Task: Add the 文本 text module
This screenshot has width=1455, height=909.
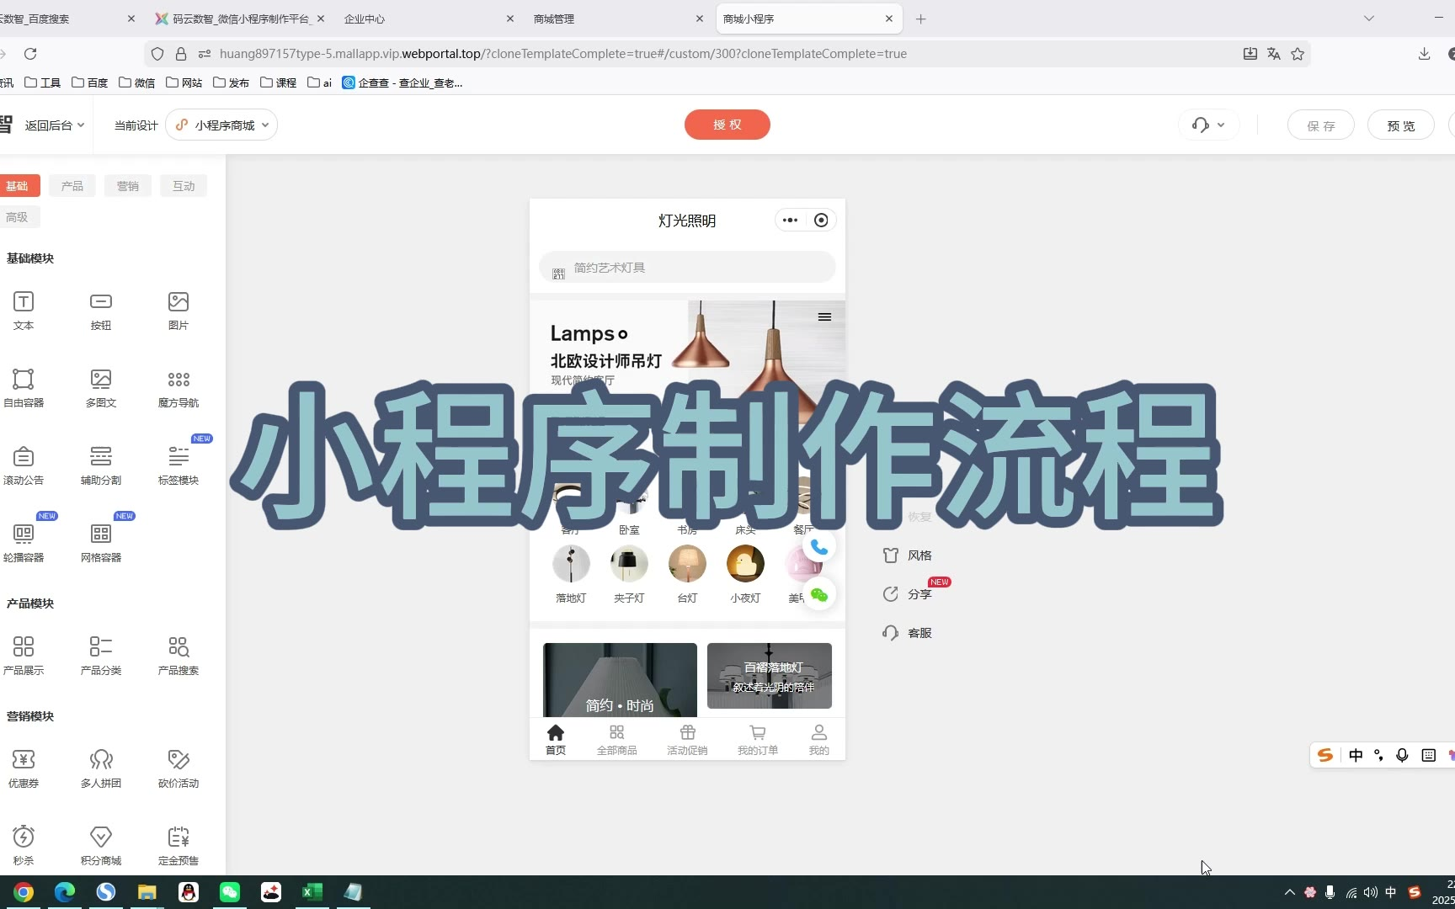Action: point(24,311)
